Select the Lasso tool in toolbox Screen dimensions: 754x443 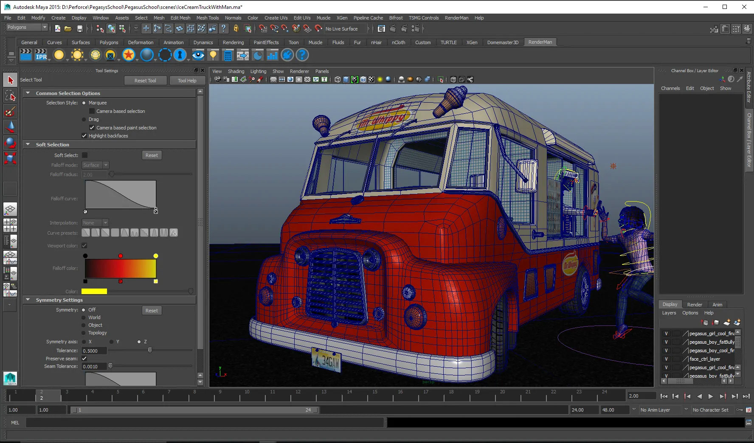[10, 96]
